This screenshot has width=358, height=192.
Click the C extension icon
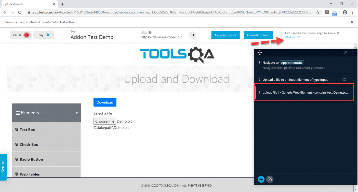(327, 12)
